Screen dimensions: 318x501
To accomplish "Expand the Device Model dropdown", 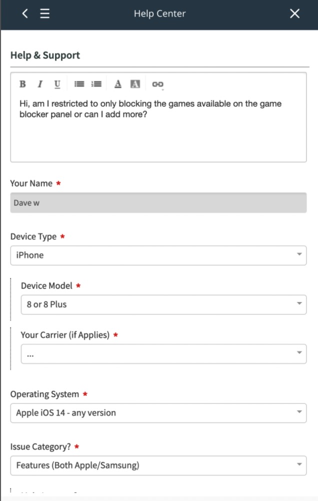I will coord(163,304).
